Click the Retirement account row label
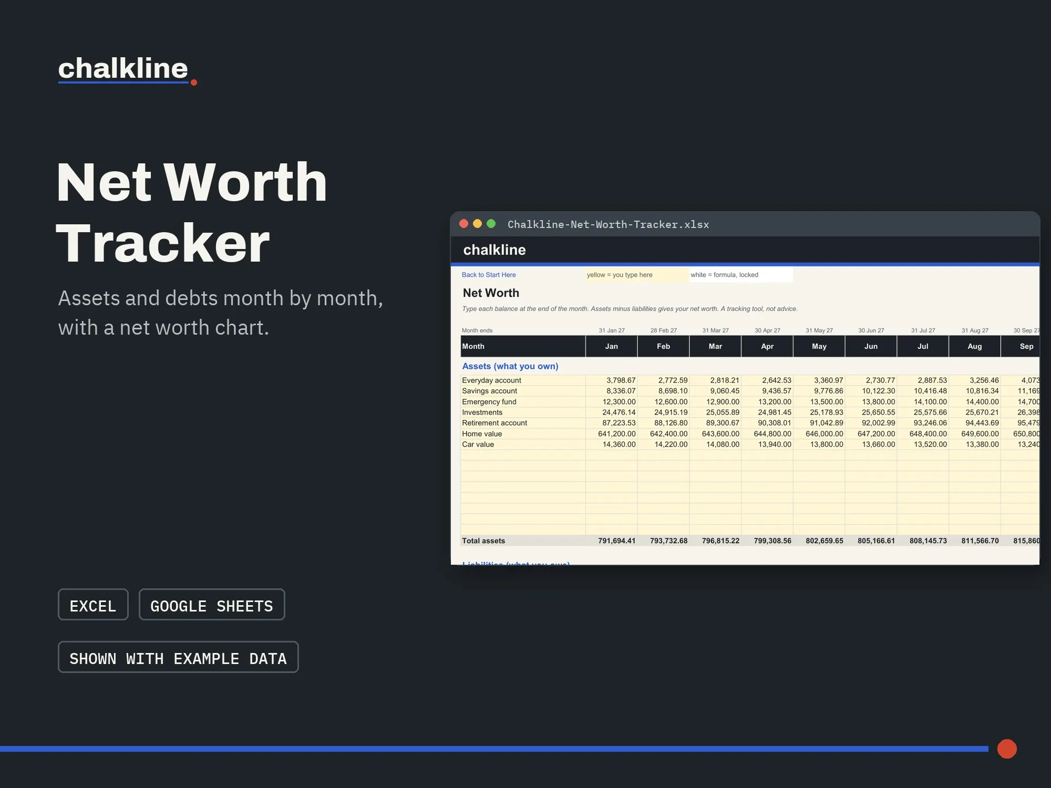Viewport: 1051px width, 788px height. point(494,423)
